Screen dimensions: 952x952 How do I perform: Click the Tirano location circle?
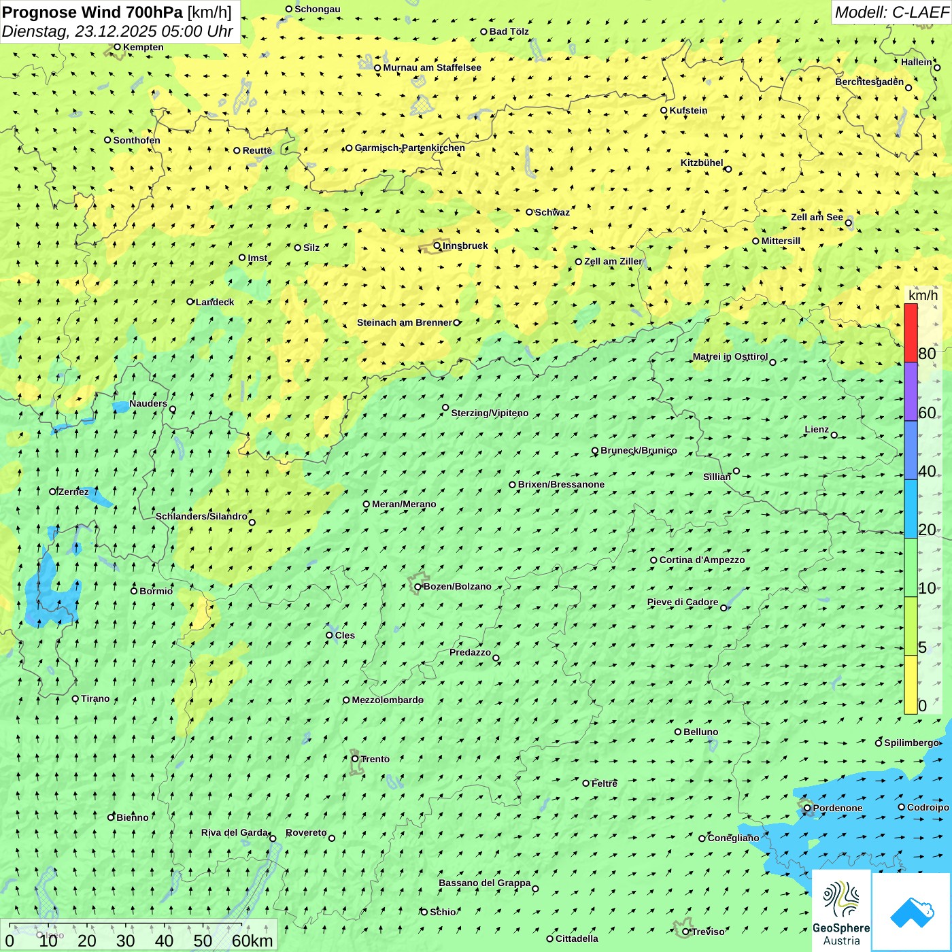coord(75,698)
